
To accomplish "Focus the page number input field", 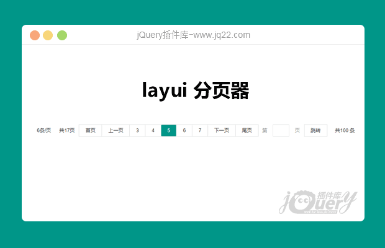I will 281,130.
